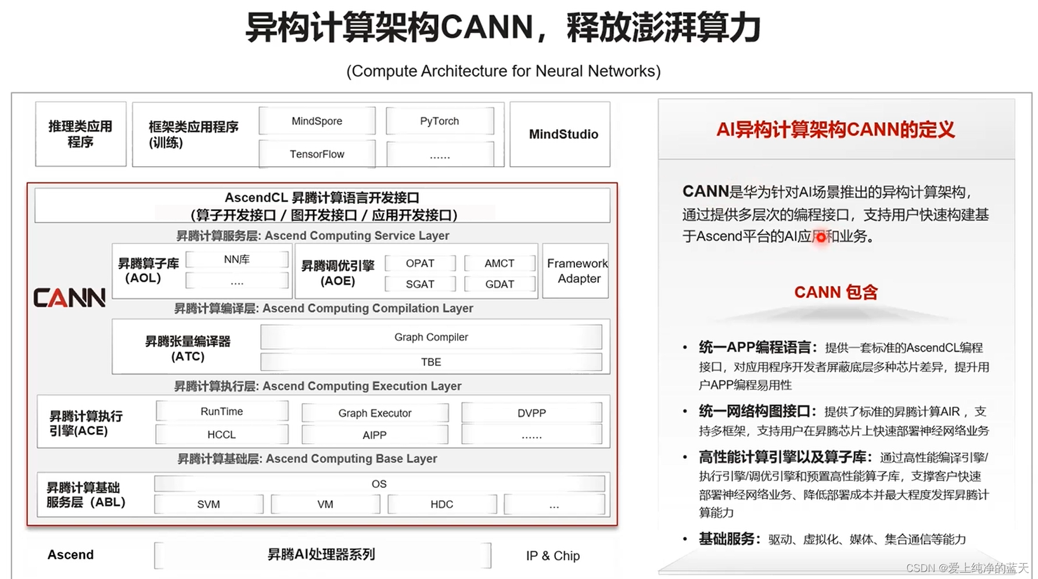Click the AscendCL 昇腾计算语言开发接口 box
The height and width of the screenshot is (579, 1038).
(322, 206)
